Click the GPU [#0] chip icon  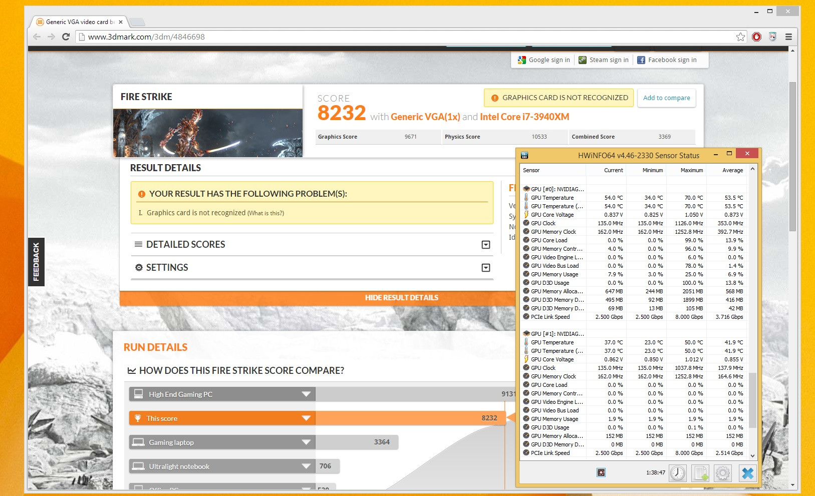point(526,189)
